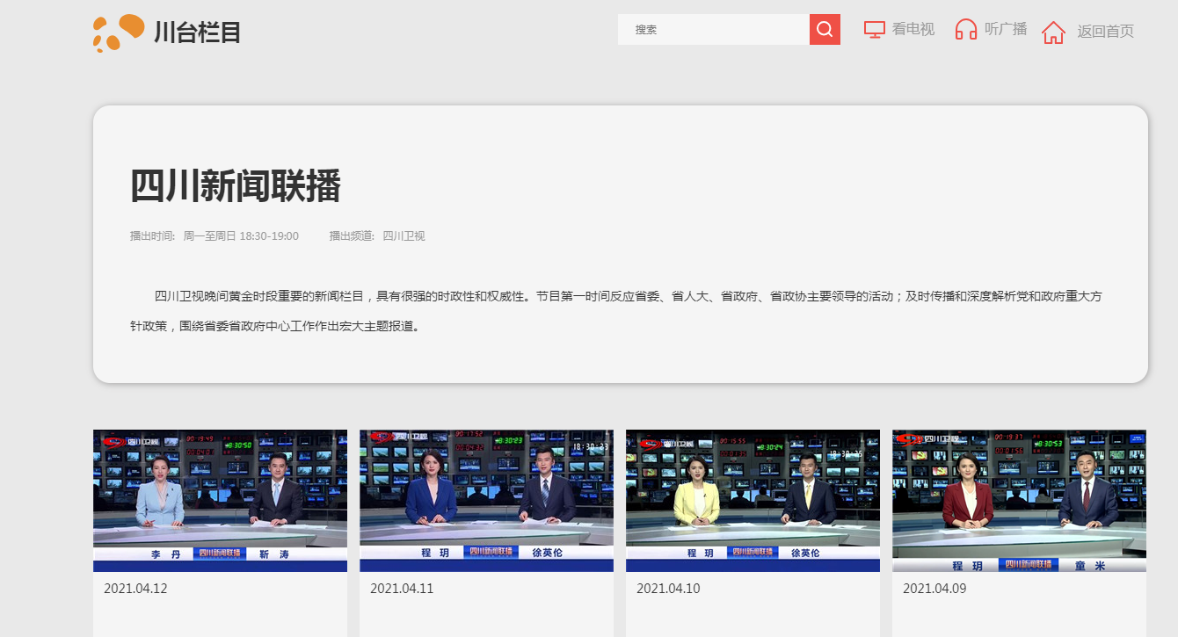
Task: Click the 播出频道 四川卫视 text
Action: [377, 236]
